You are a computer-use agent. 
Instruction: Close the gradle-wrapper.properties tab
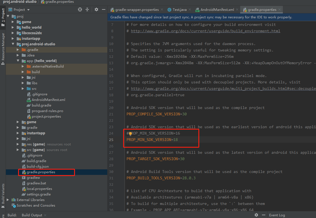(x=162, y=9)
